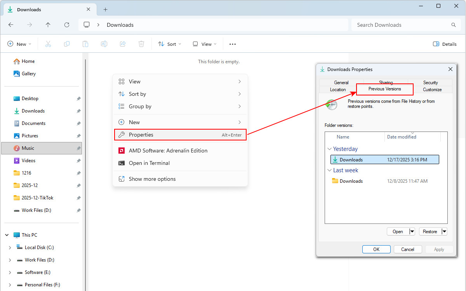Open the dropdown arrow next to Restore
This screenshot has width=466, height=291.
(444, 232)
